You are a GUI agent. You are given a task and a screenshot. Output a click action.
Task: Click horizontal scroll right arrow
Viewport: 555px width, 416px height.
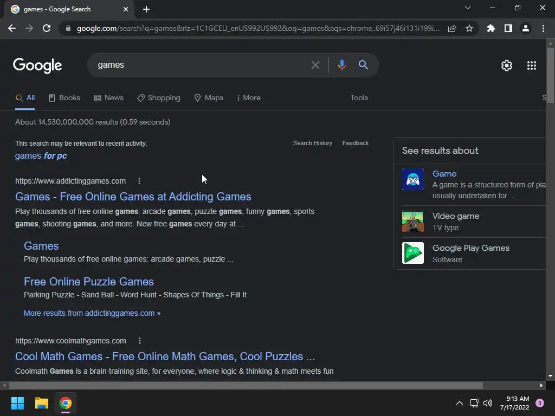541,386
